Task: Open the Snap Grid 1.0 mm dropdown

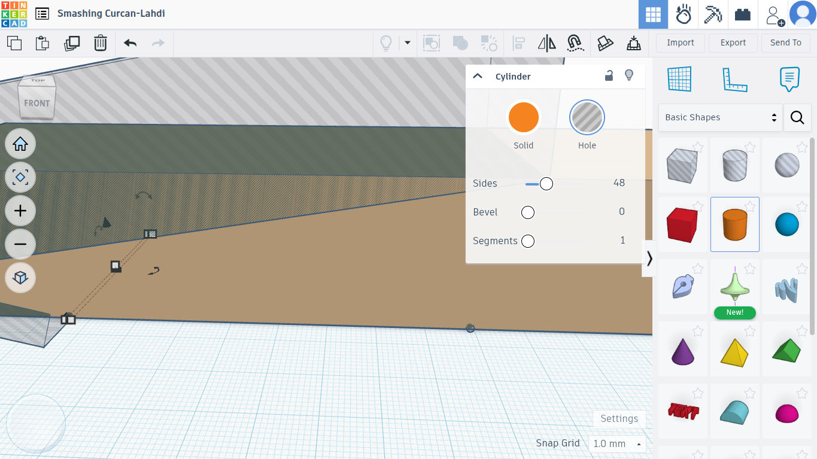Action: tap(618, 443)
